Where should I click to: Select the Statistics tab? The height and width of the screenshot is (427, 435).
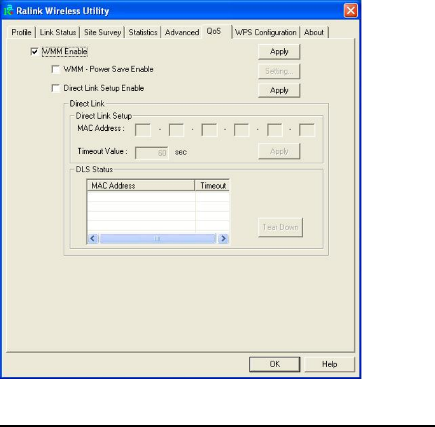143,33
